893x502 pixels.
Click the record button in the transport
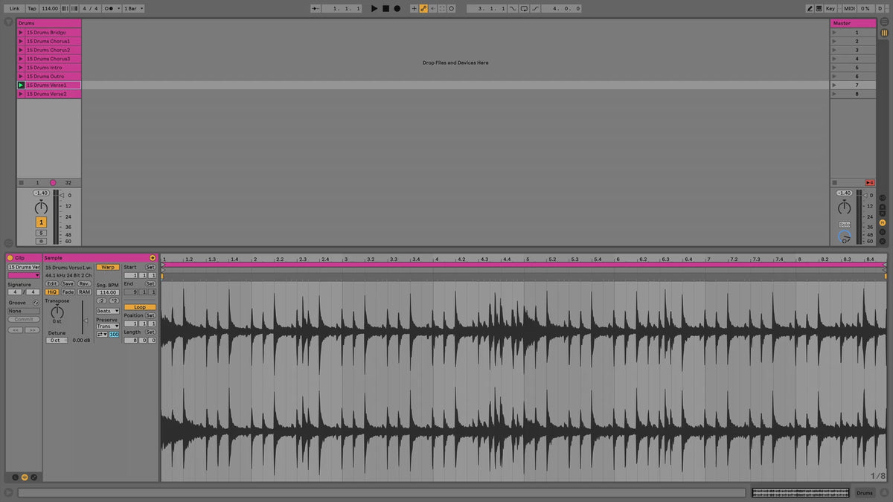(x=397, y=7)
